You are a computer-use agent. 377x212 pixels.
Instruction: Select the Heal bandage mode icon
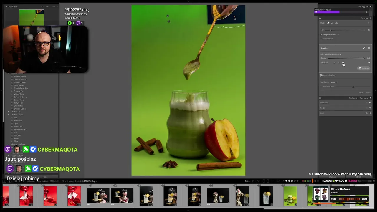pyautogui.click(x=333, y=23)
